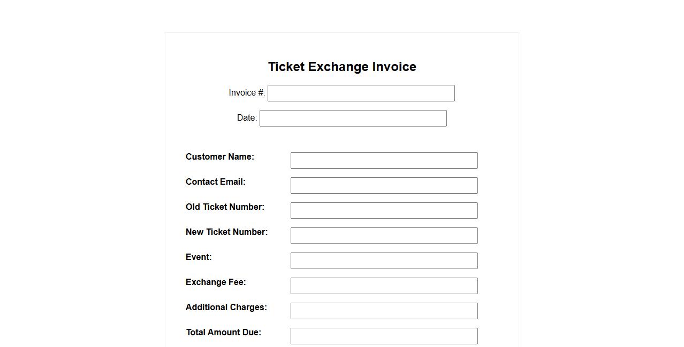The width and height of the screenshot is (684, 347).
Task: Click the "Date:" label text
Action: point(247,118)
